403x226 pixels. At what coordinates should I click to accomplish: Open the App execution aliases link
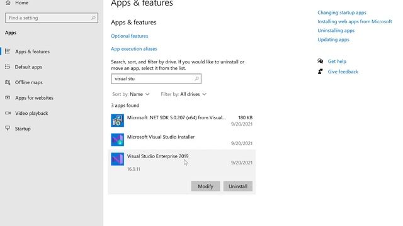(x=134, y=49)
